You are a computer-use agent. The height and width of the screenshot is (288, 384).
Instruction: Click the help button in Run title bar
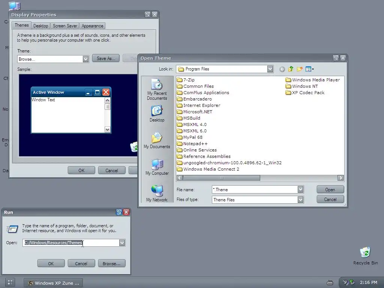(119, 212)
